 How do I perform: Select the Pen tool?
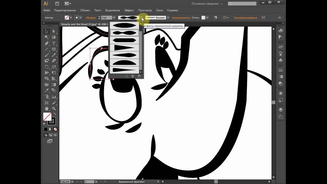[x=47, y=43]
